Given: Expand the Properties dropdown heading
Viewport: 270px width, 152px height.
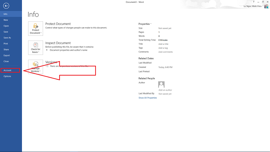Looking at the screenshot, I should point(145,24).
